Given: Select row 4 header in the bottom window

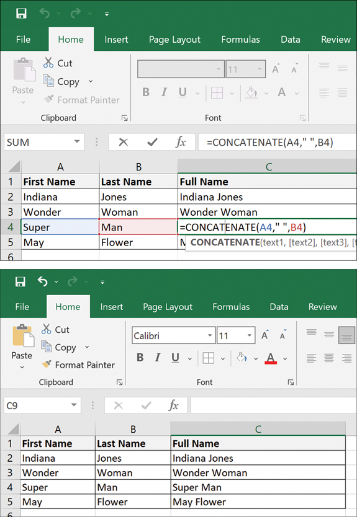Looking at the screenshot, I should pos(9,487).
